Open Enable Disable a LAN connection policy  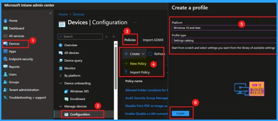(146, 114)
